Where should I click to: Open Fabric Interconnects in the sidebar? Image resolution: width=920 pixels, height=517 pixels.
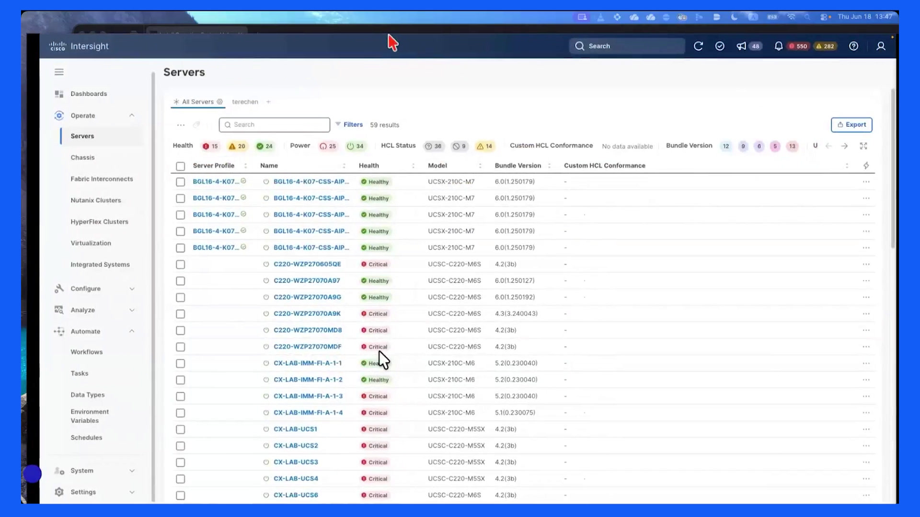tap(102, 179)
